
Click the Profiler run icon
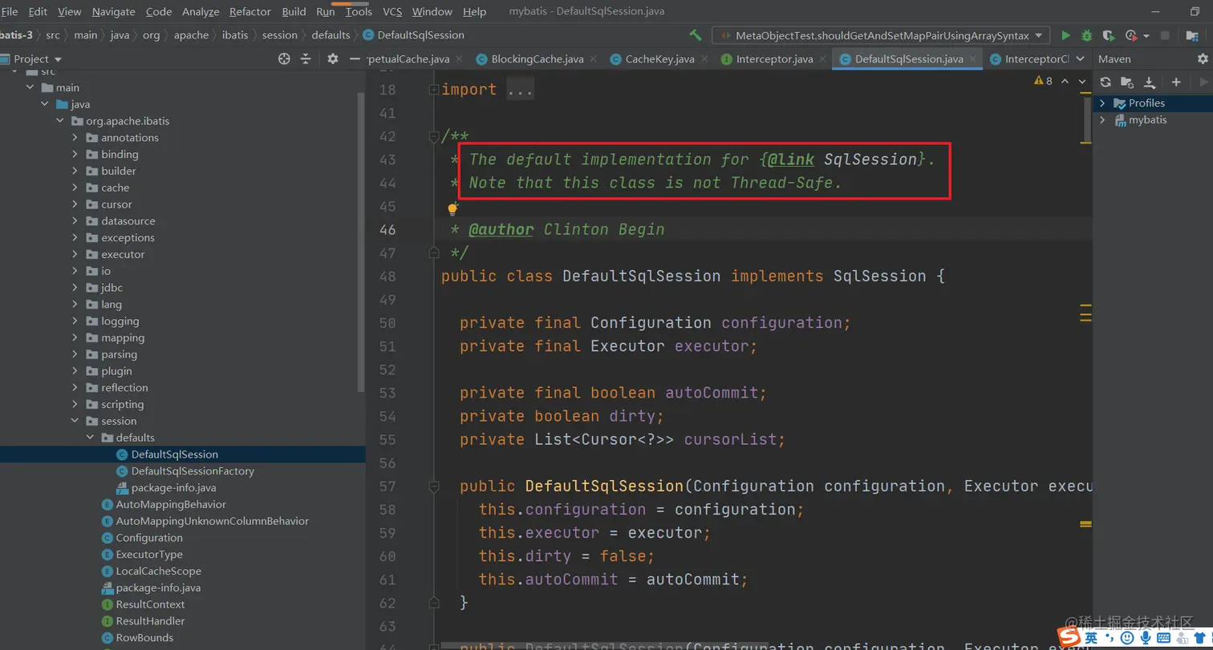[1131, 35]
